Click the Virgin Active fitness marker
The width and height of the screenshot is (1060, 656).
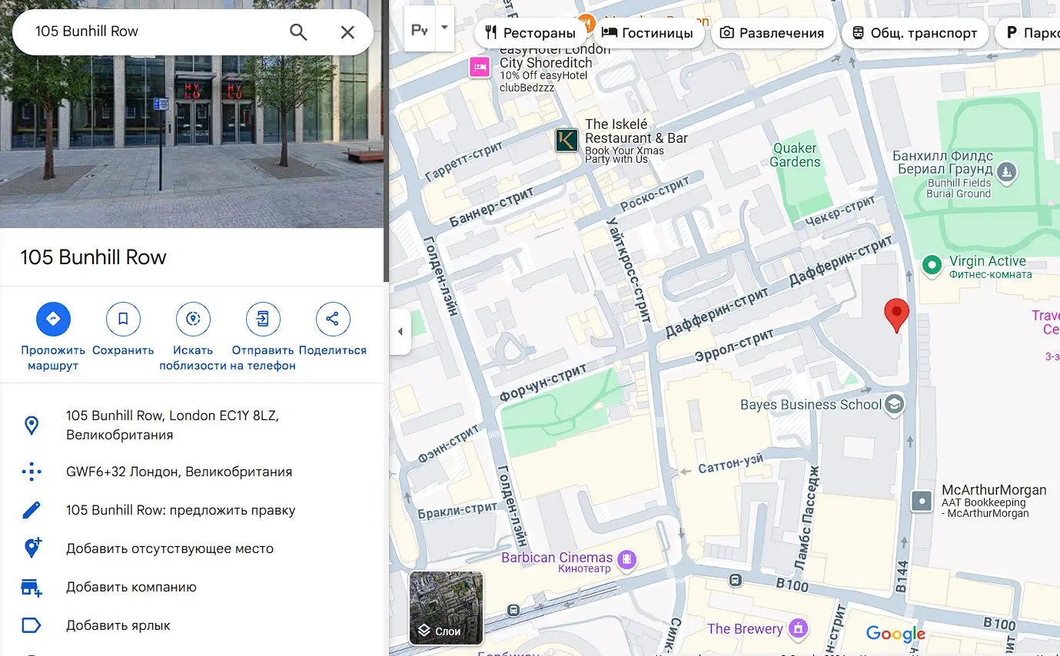click(x=932, y=266)
